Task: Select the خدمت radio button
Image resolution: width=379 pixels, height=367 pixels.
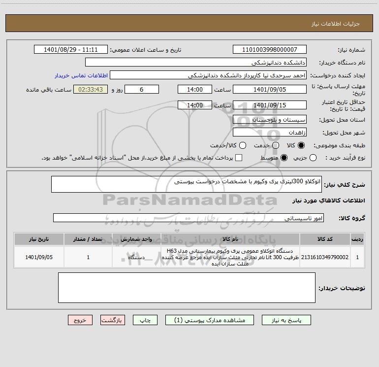Action: [276, 145]
